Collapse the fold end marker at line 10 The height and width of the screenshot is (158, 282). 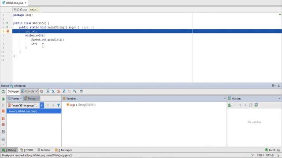12,52
